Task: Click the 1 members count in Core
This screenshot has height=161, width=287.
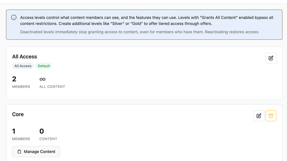Action: (x=14, y=131)
